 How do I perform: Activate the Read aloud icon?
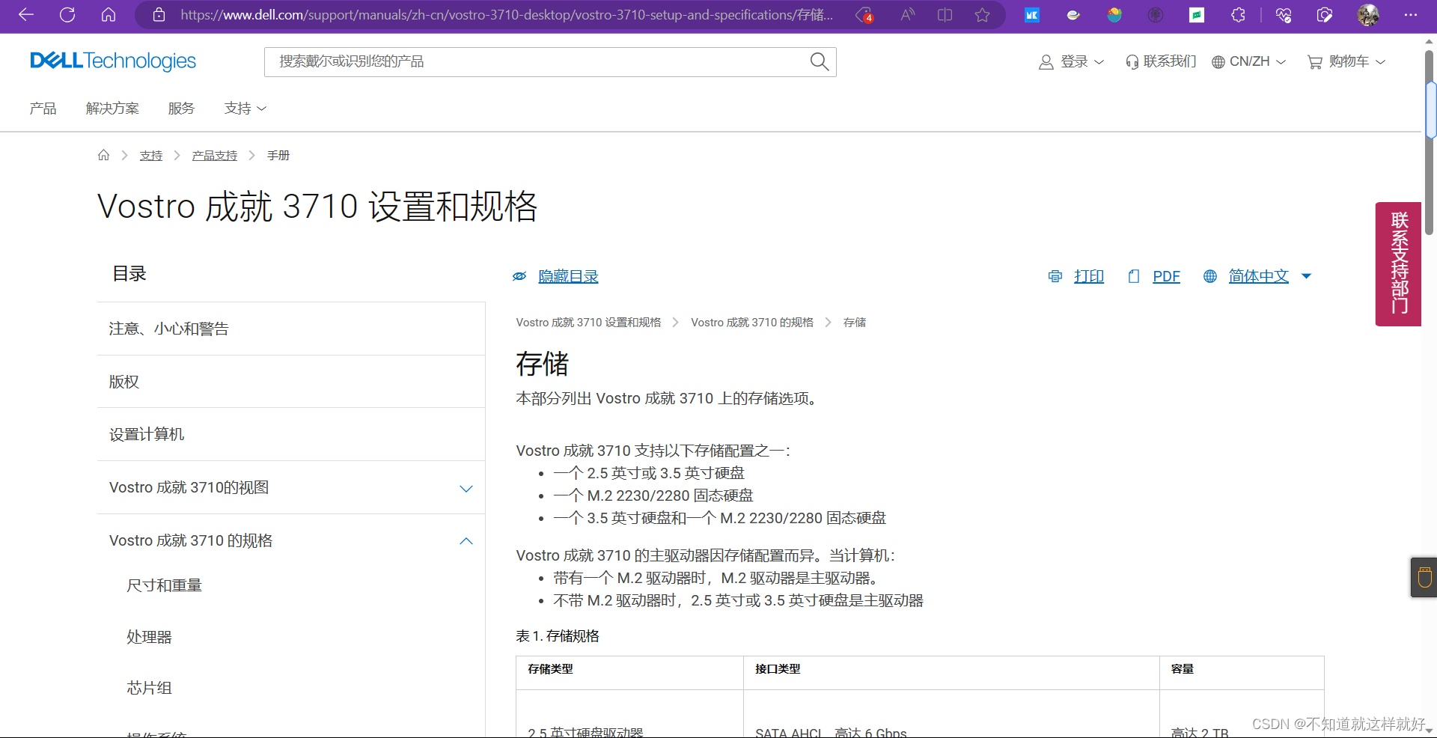pyautogui.click(x=907, y=15)
